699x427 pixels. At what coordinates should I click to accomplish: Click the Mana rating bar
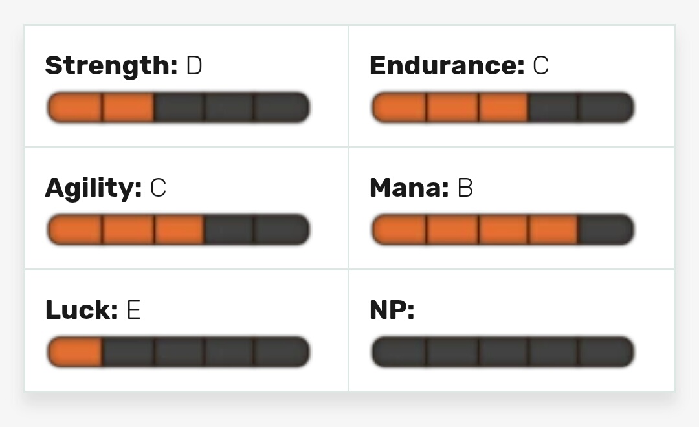click(x=502, y=230)
